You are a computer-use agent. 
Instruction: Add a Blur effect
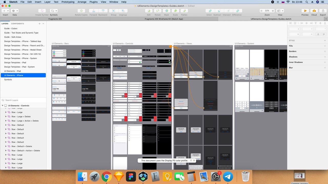point(325,68)
